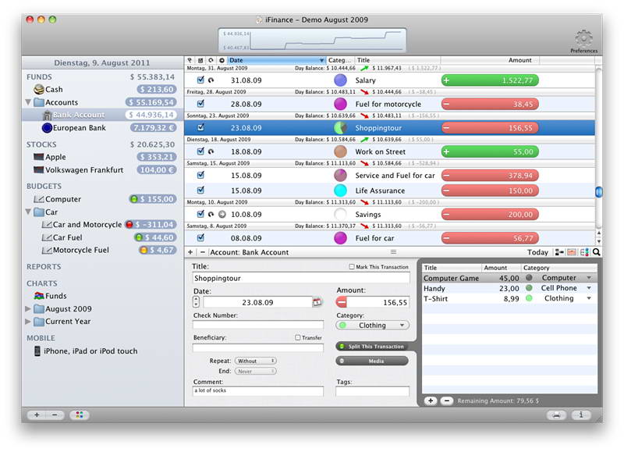
Task: Click the orange card icon beside Today
Action: coord(572,252)
